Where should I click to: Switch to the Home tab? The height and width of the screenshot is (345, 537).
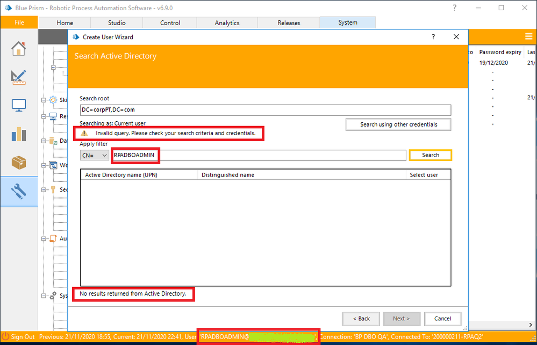pos(65,23)
